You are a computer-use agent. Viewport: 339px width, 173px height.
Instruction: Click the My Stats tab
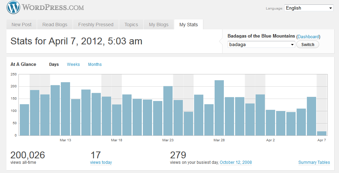(x=188, y=25)
